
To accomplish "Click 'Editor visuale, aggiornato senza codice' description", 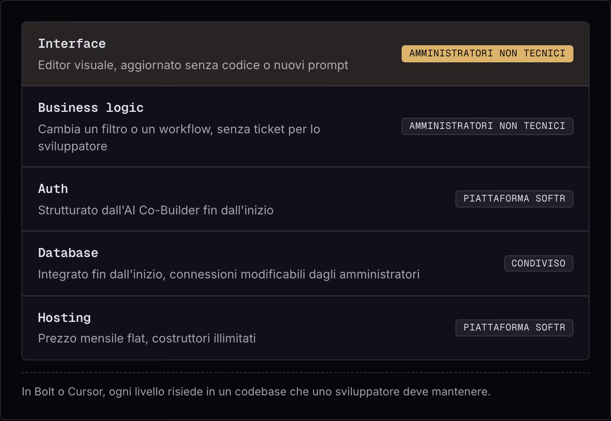I will [x=193, y=65].
